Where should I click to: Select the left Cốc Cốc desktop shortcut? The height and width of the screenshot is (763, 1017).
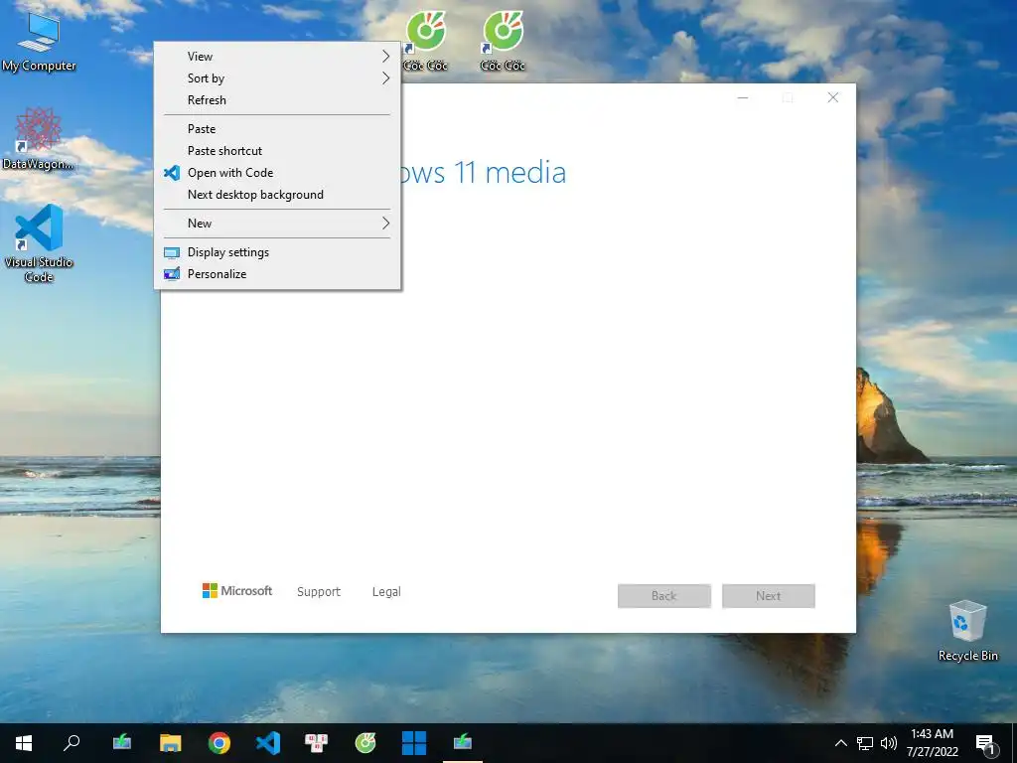pos(425,41)
